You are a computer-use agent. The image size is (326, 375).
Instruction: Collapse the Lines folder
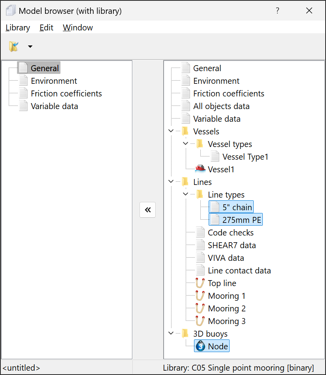click(x=171, y=182)
